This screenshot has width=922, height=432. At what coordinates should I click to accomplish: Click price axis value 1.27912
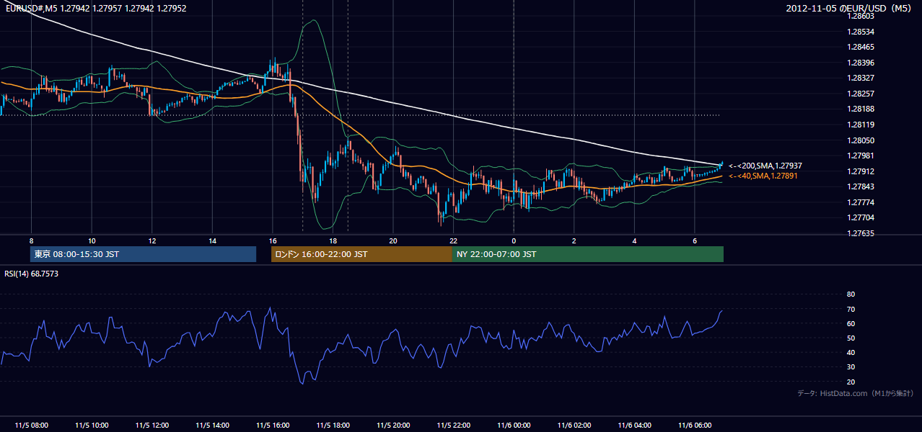coord(861,171)
